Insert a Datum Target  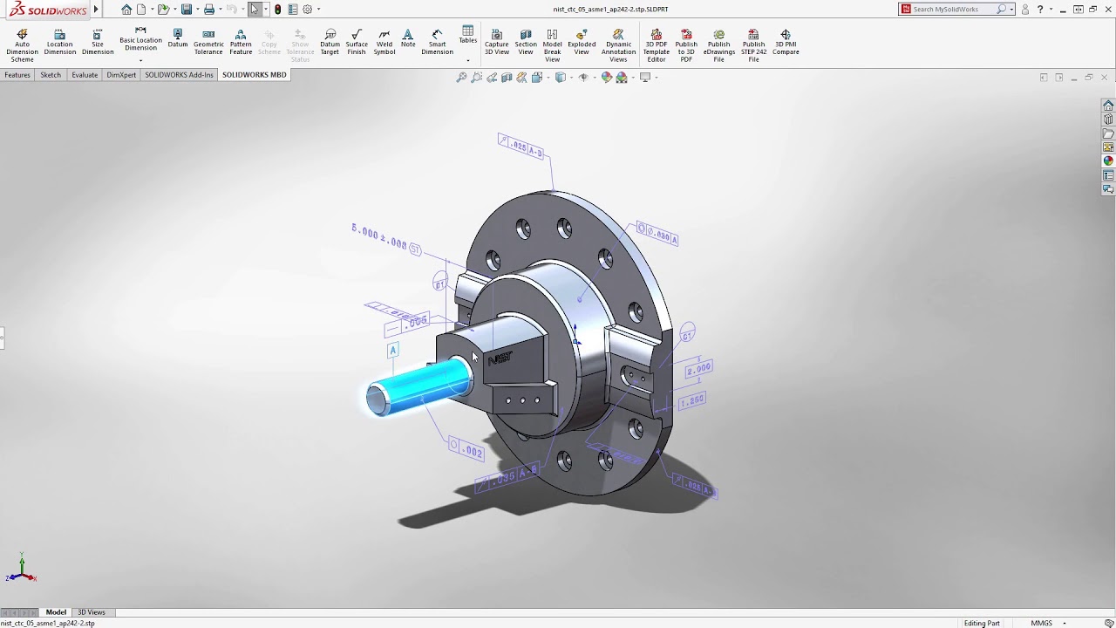(330, 43)
